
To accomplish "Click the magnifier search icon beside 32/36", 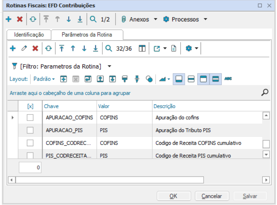I will pyautogui.click(x=108, y=48).
